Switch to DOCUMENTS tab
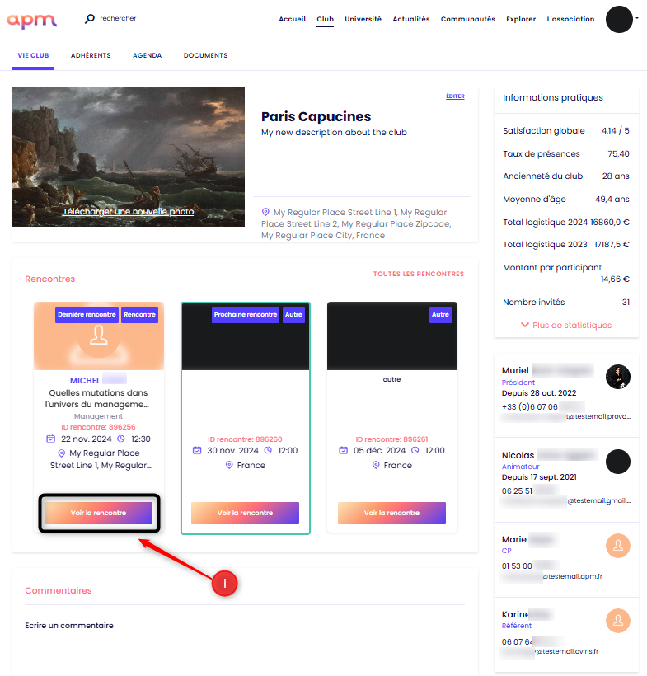This screenshot has width=647, height=676. coord(205,55)
